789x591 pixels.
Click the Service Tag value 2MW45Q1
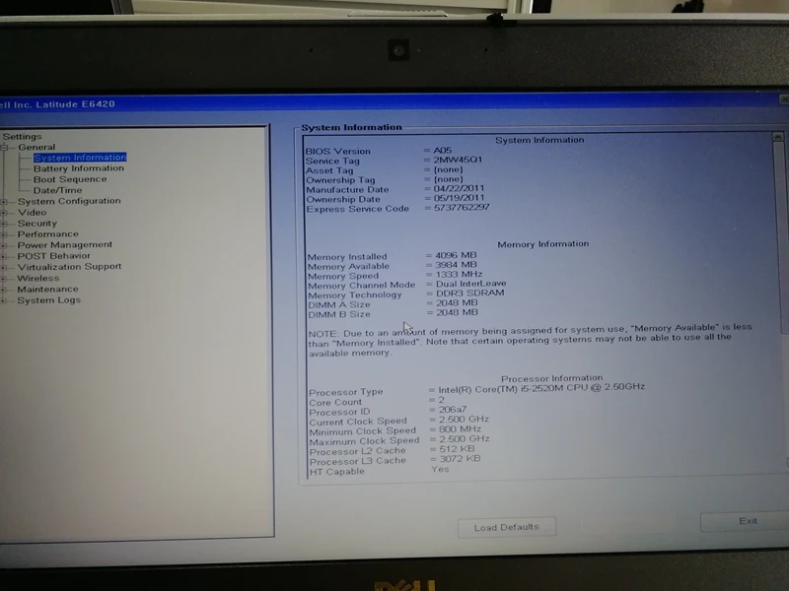(x=458, y=160)
